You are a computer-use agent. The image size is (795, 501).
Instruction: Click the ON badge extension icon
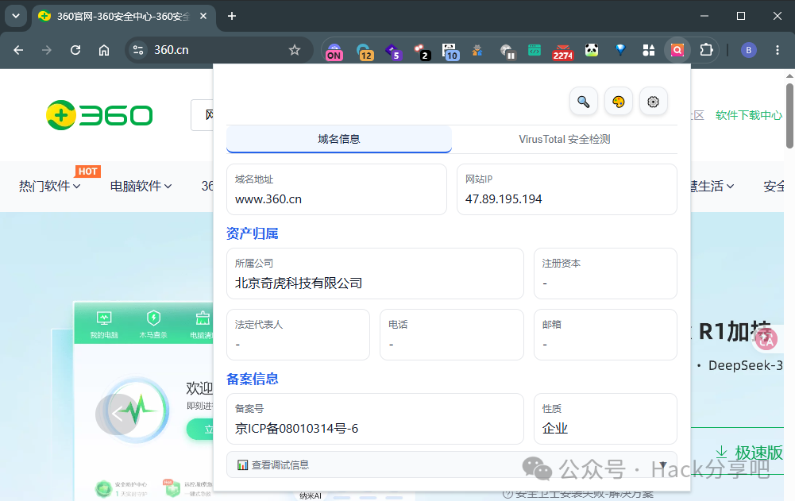[x=334, y=51]
